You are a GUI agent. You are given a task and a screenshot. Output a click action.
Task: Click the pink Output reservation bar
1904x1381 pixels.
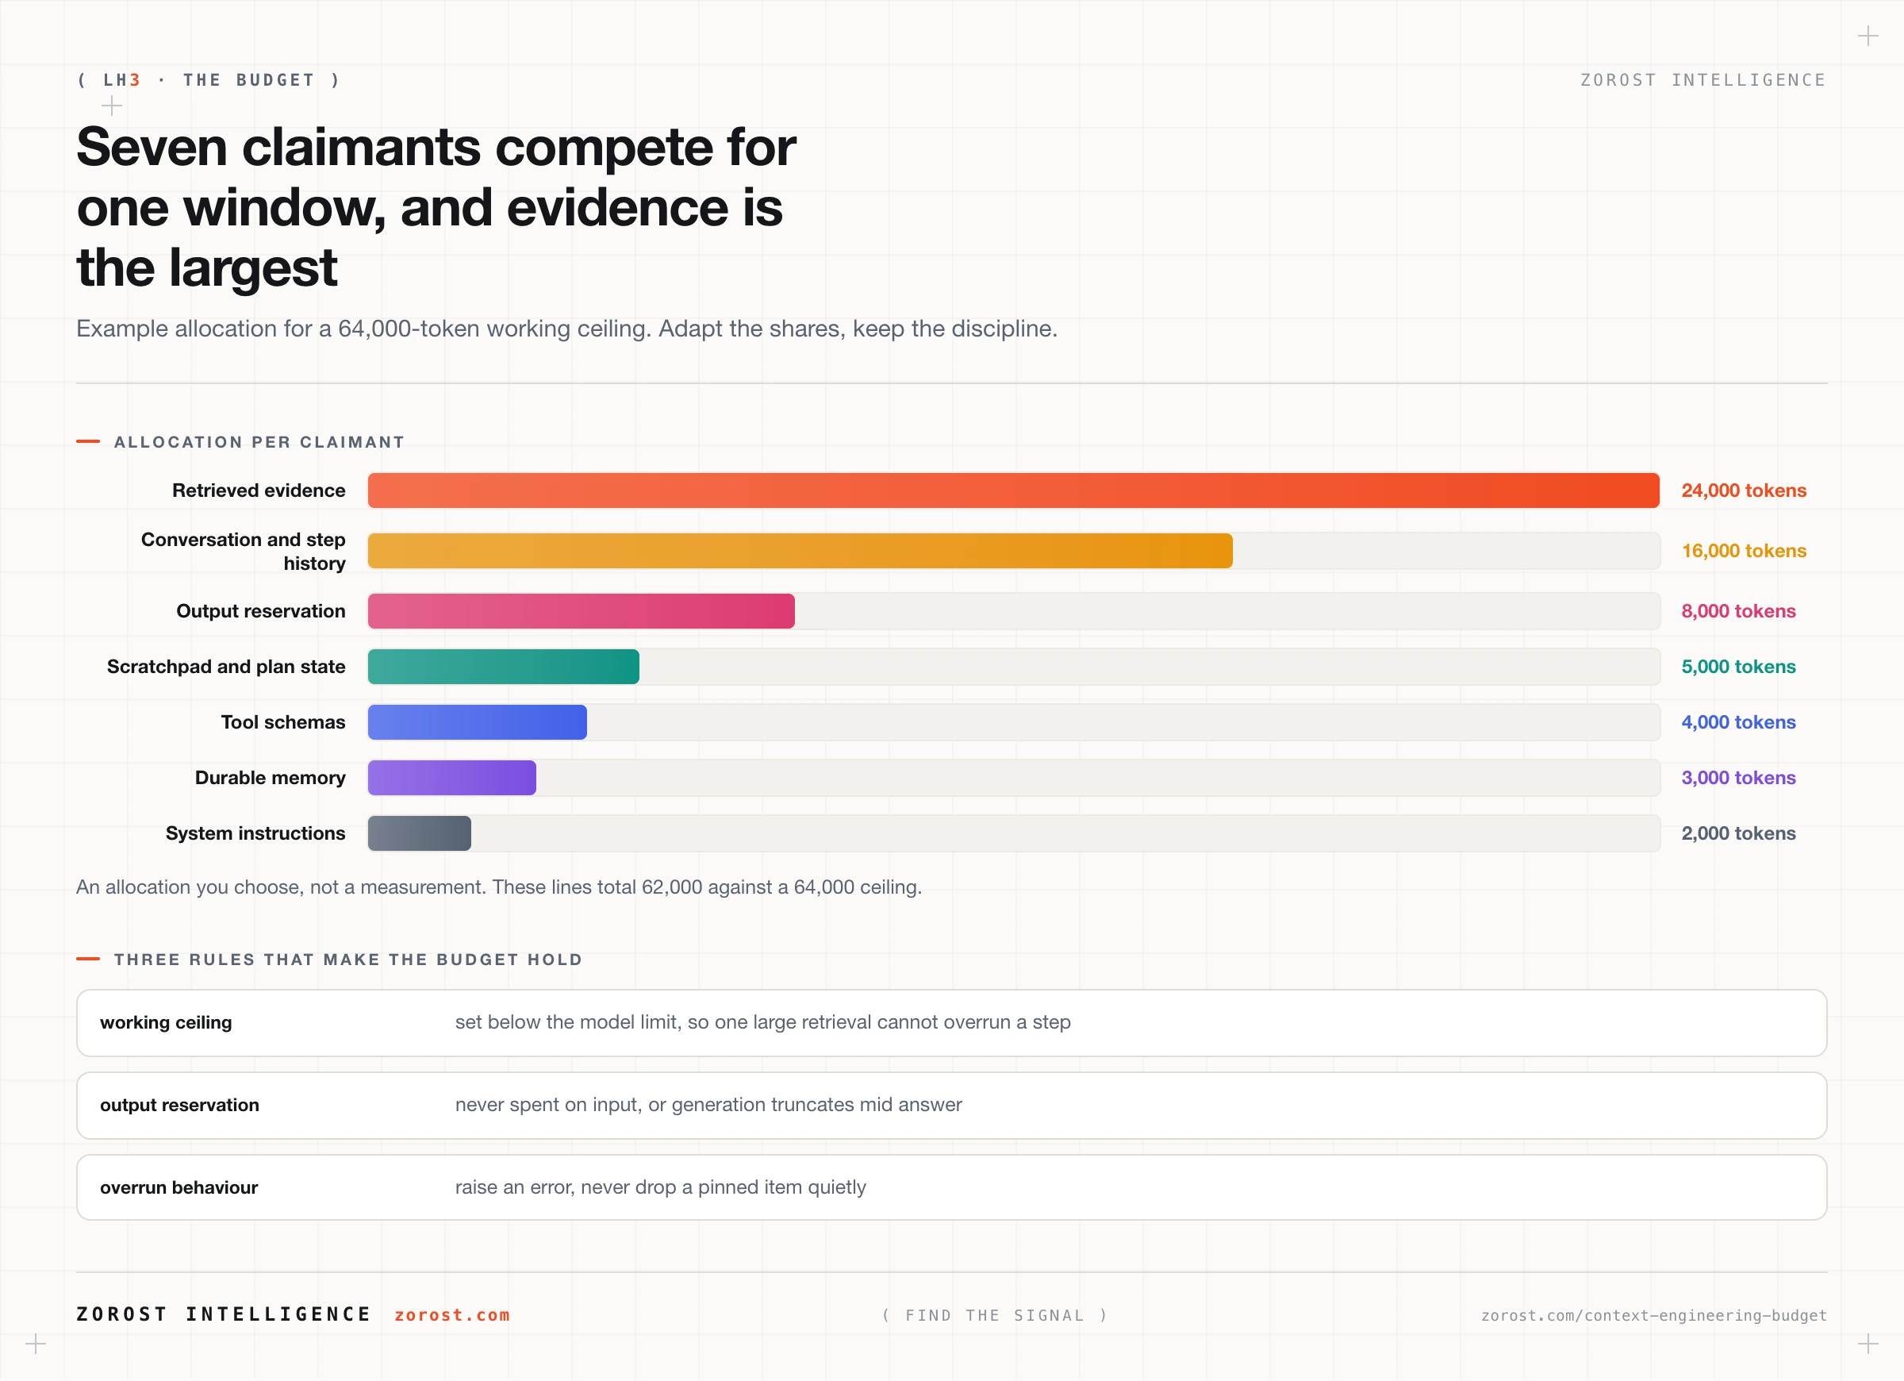click(x=581, y=612)
